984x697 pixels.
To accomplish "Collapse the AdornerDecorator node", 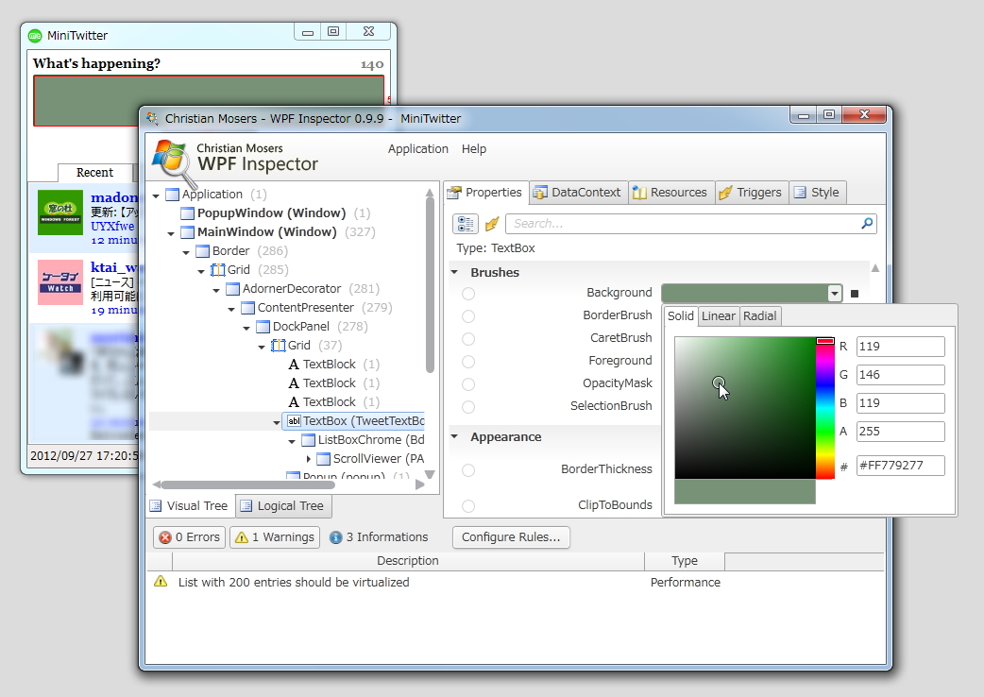I will [216, 290].
